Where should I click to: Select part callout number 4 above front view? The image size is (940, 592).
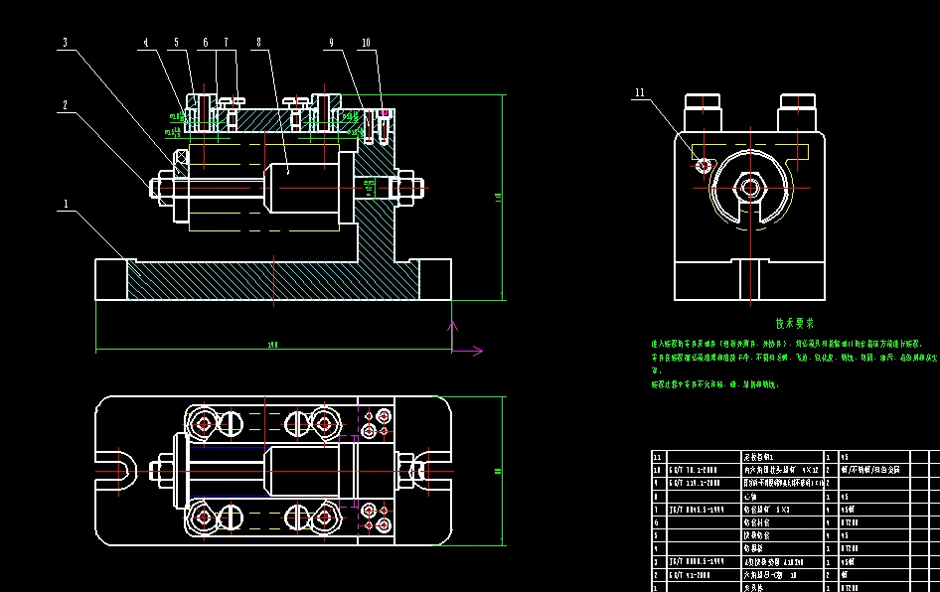pos(146,43)
